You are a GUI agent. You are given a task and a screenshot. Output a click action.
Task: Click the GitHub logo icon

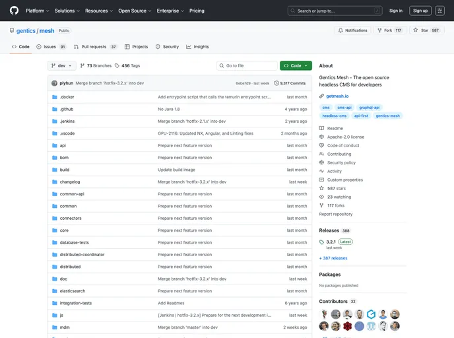tap(14, 11)
